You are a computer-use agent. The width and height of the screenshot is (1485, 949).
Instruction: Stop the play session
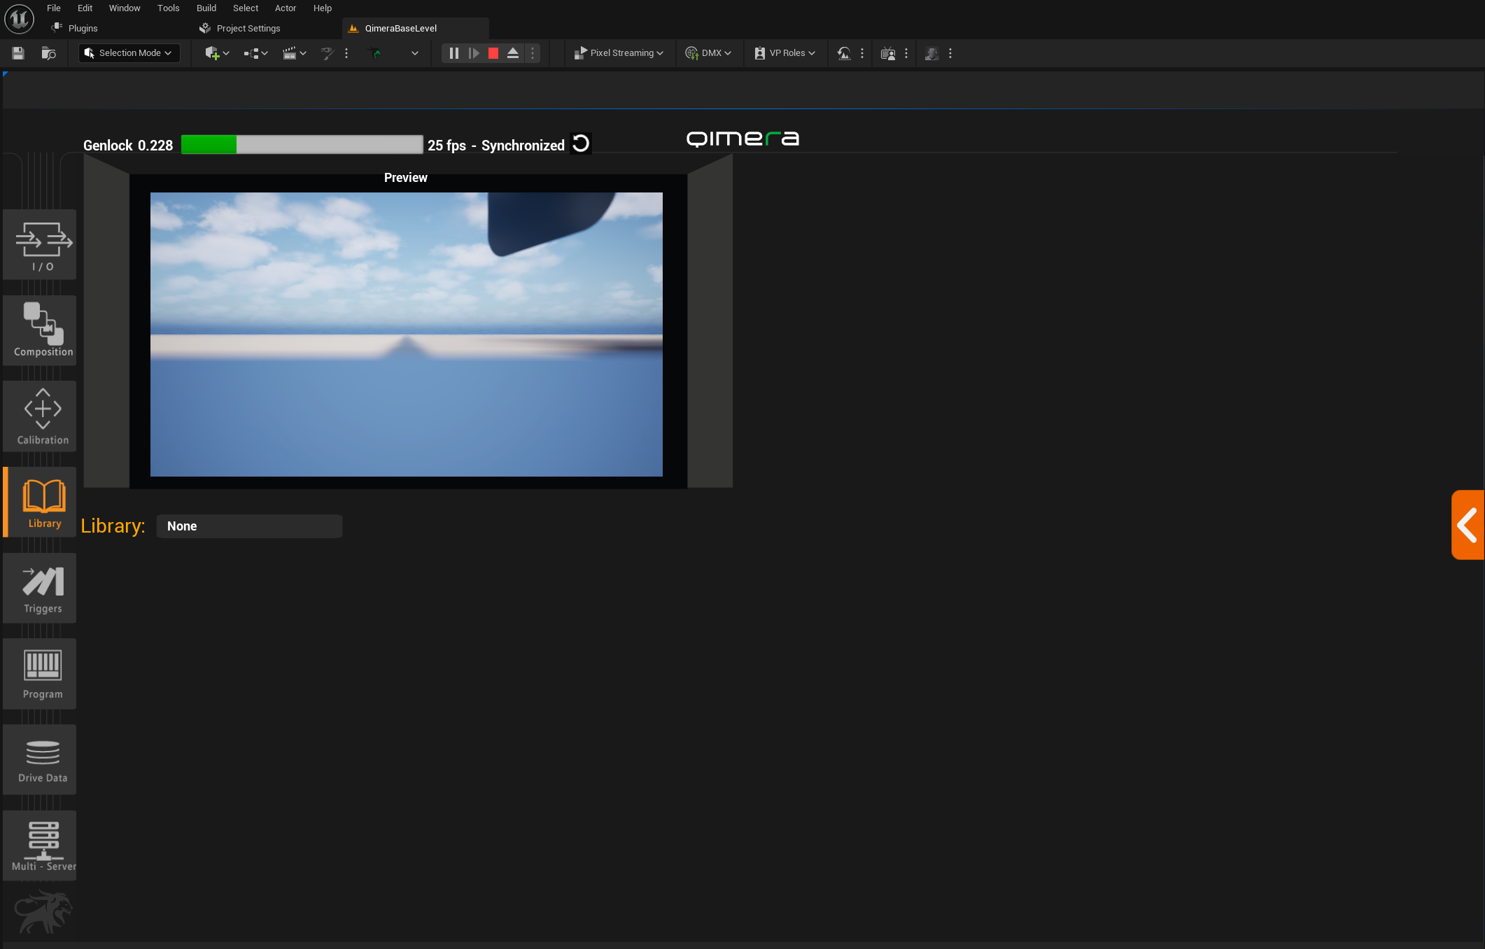pyautogui.click(x=493, y=53)
